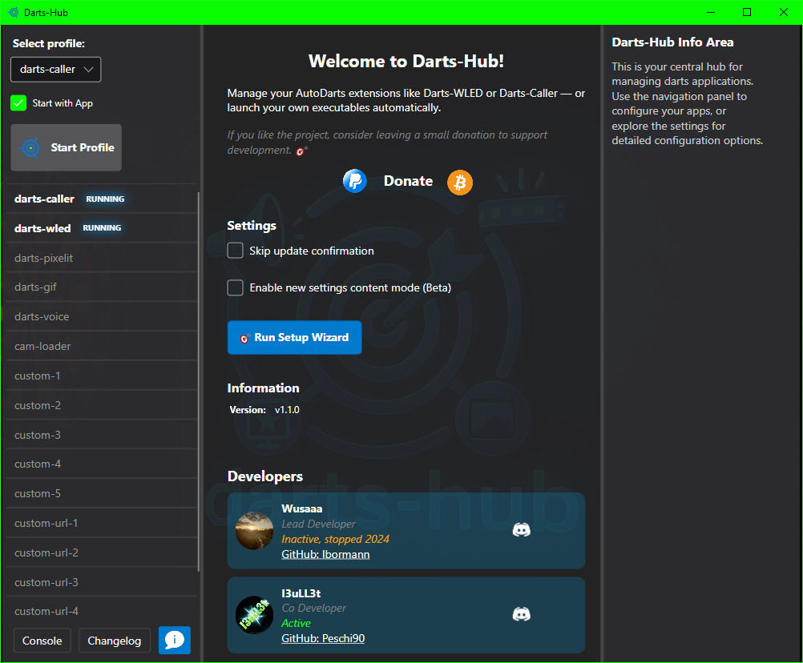Uncheck the Start with App checkbox
This screenshot has width=803, height=663.
click(x=18, y=102)
